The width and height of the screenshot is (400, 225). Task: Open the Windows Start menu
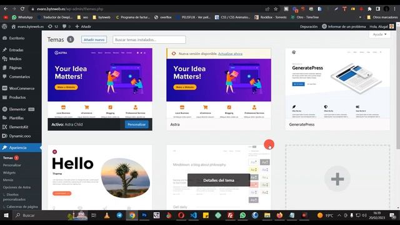[6, 215]
